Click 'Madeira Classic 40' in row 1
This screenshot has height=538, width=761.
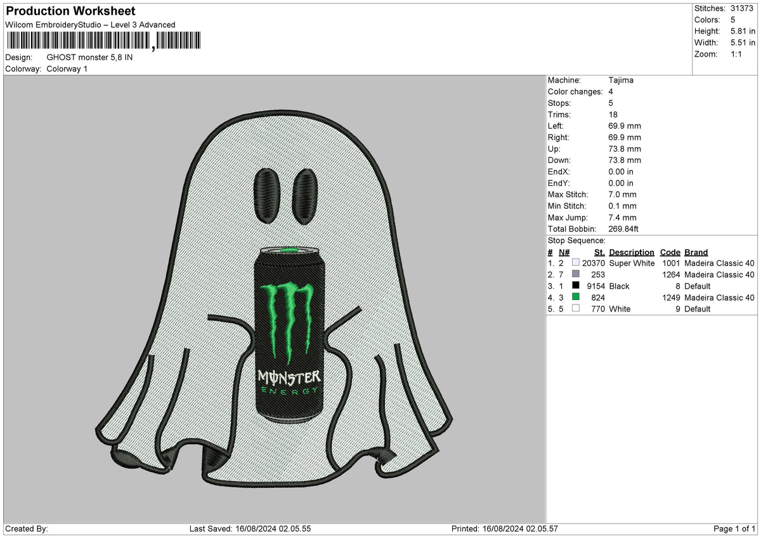click(x=720, y=263)
